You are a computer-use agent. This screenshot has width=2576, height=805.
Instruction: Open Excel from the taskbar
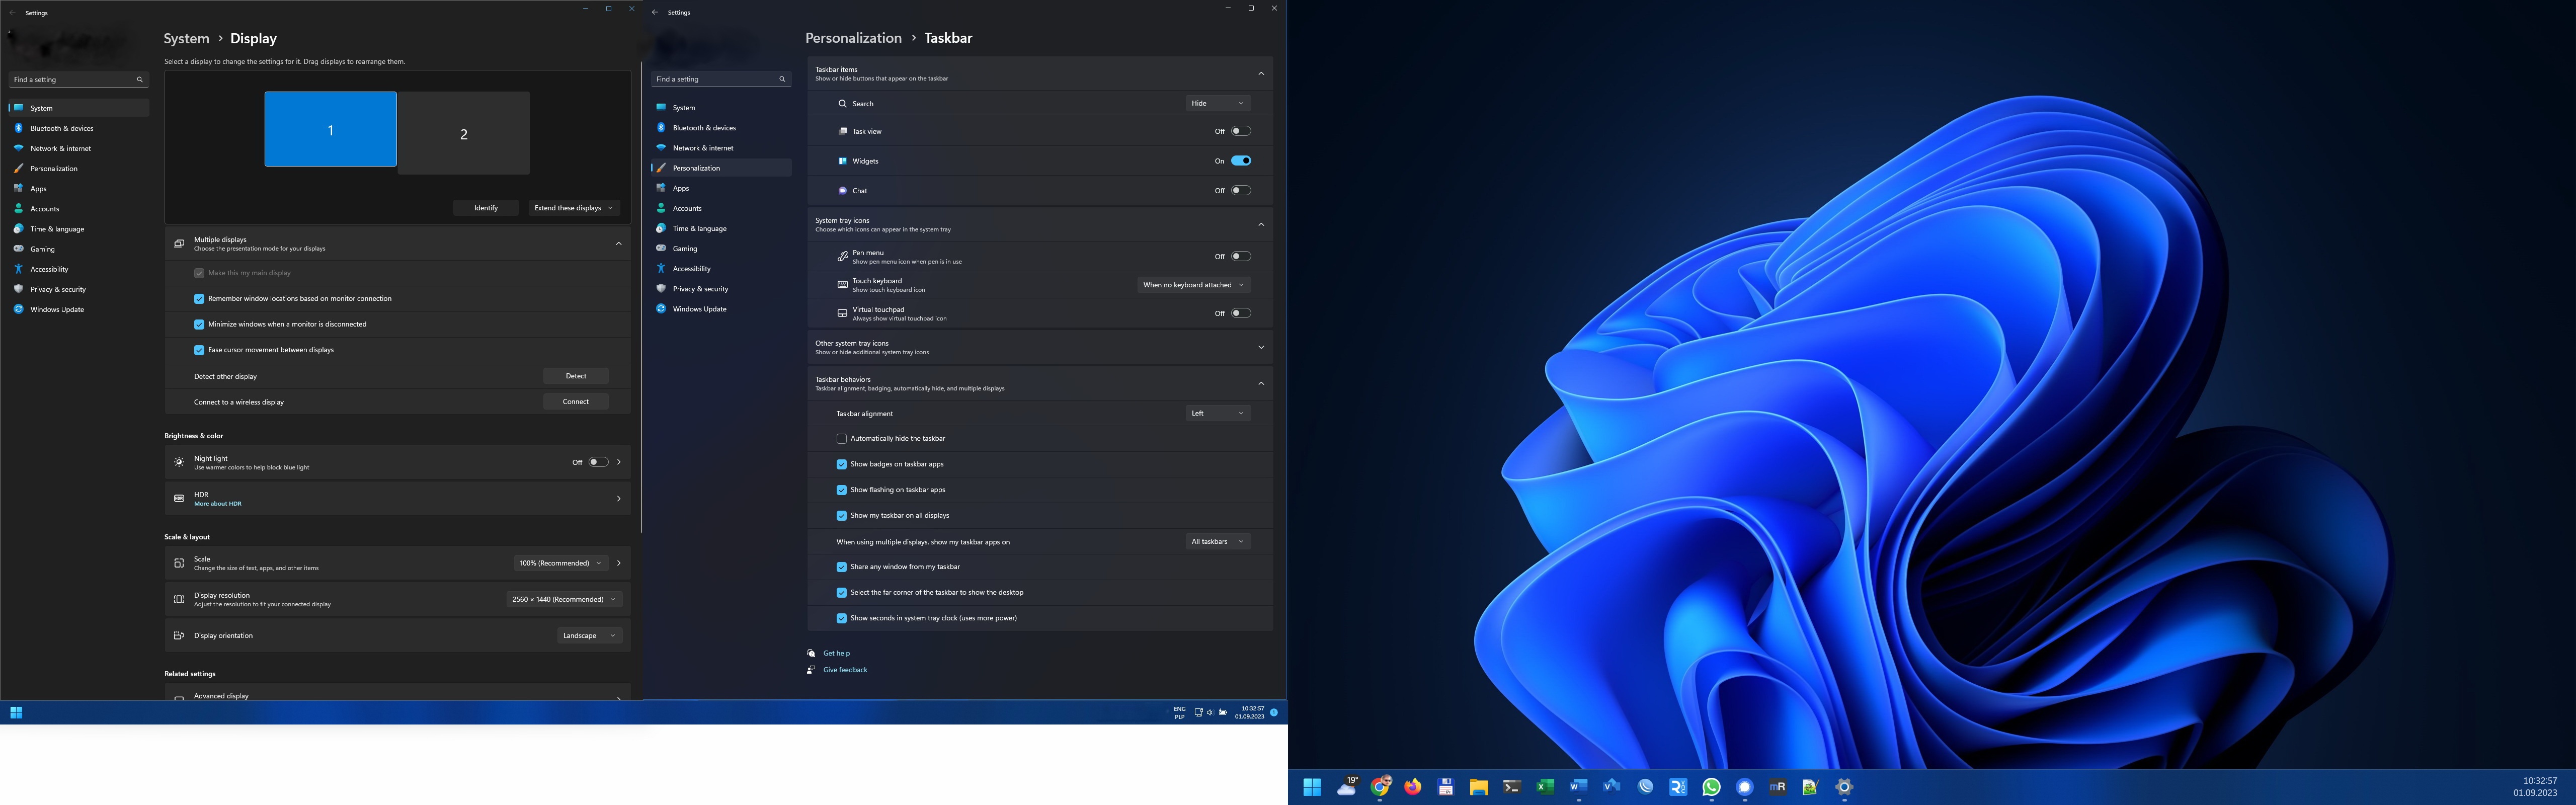point(1545,787)
